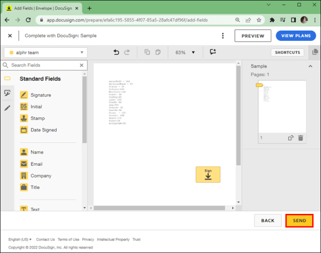
Task: Click the BACK button
Action: point(268,220)
